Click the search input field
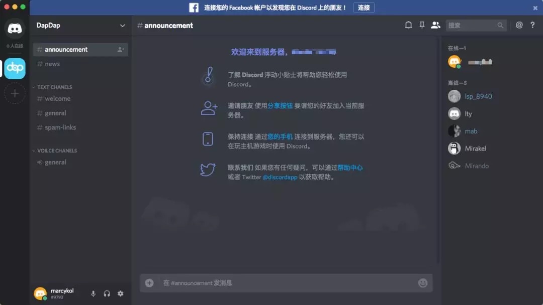The height and width of the screenshot is (305, 543). (x=476, y=25)
